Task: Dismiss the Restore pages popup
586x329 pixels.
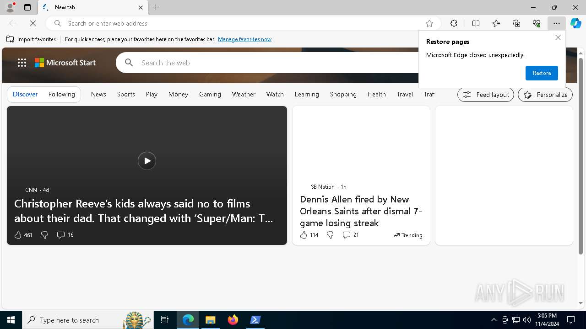Action: click(558, 38)
